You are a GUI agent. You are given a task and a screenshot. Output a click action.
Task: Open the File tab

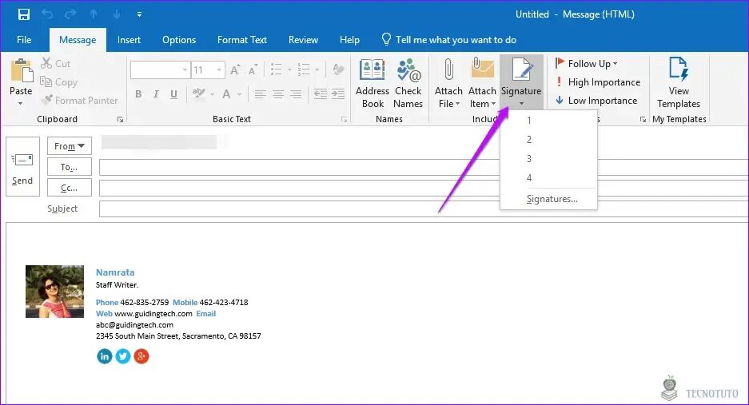click(24, 40)
